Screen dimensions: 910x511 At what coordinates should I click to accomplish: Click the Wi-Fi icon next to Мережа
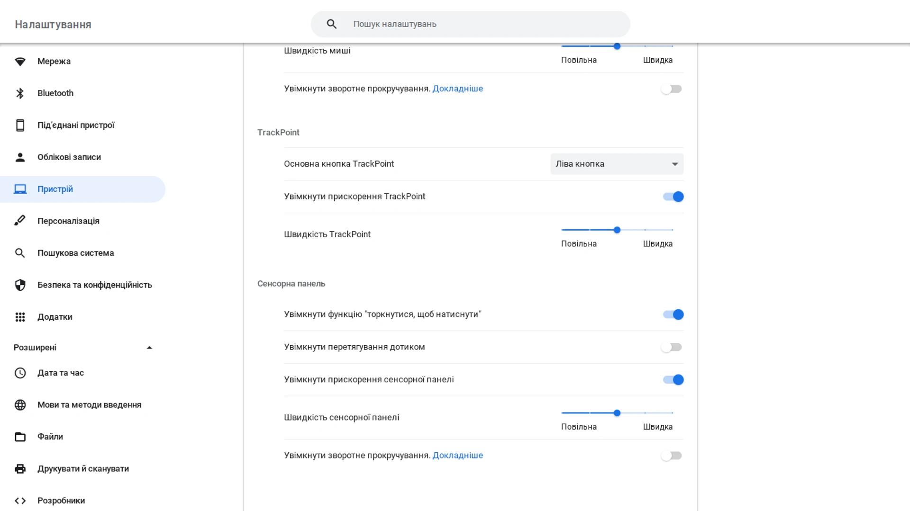(20, 62)
